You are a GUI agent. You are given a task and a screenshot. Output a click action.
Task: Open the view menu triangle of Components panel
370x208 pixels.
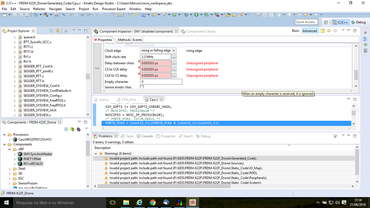pos(86,129)
